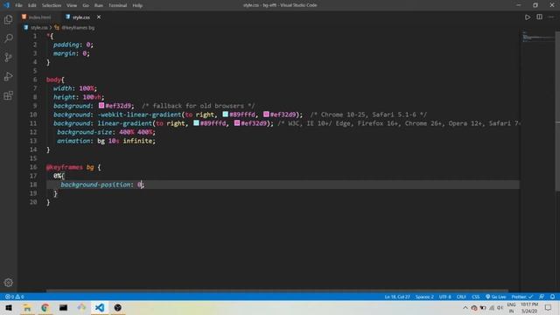The height and width of the screenshot is (315, 560).
Task: Click the #ef32d9 swatch on line 11
Action: tap(237, 122)
